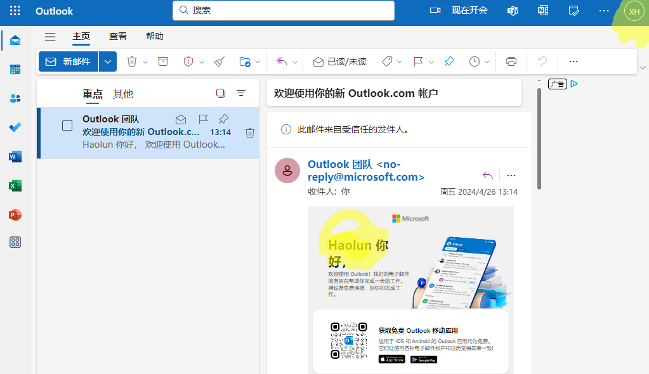Viewport: 649px width, 374px height.
Task: Open the Mail module in left rail
Action: [15, 40]
